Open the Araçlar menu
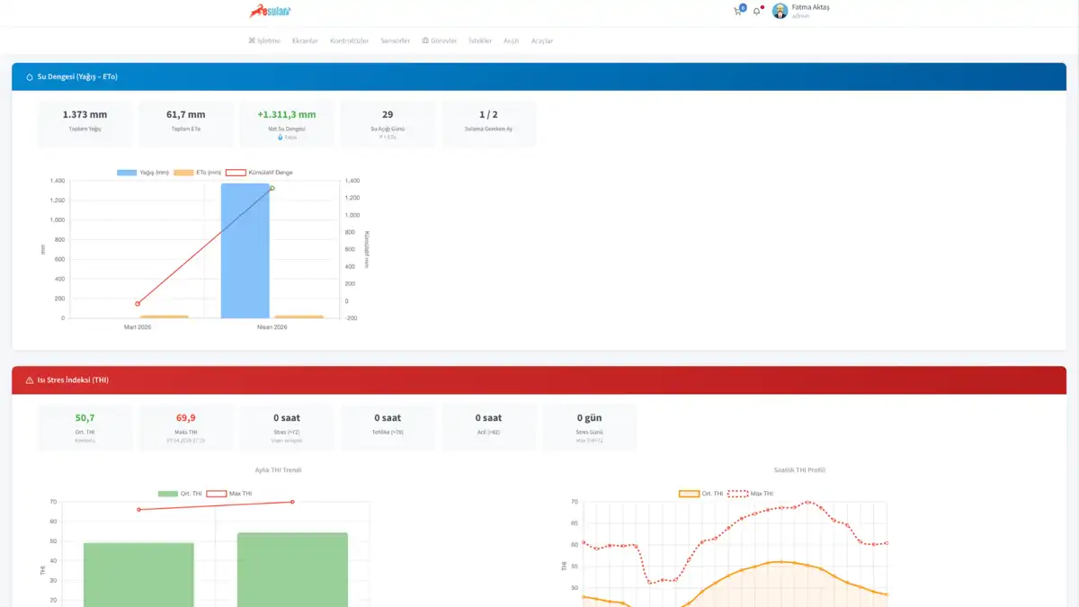The image size is (1079, 607). pyautogui.click(x=542, y=40)
